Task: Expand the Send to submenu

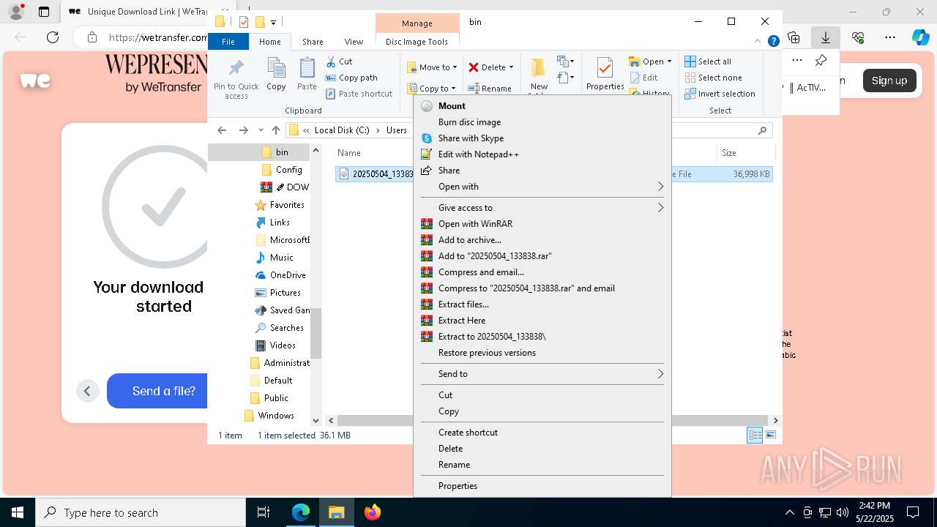Action: (x=542, y=374)
